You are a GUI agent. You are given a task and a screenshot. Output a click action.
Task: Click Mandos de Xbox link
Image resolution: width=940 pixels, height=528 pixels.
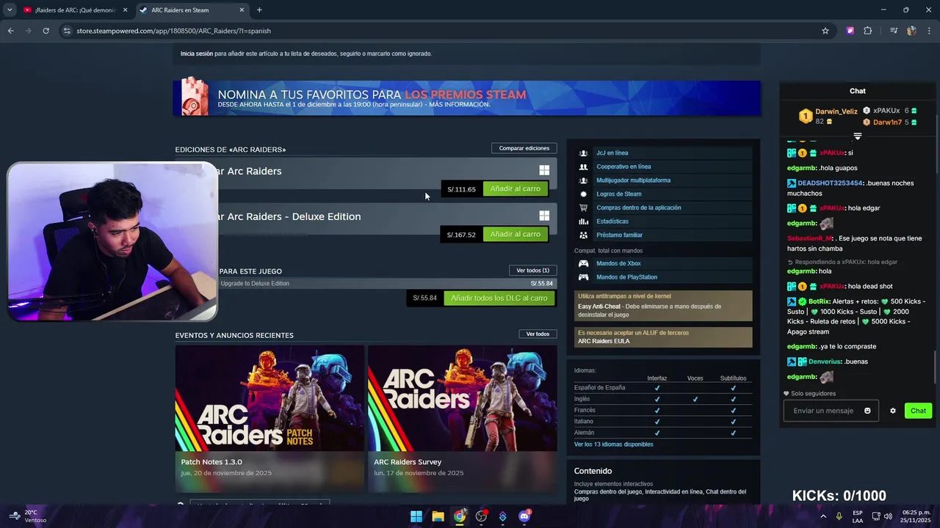[618, 264]
